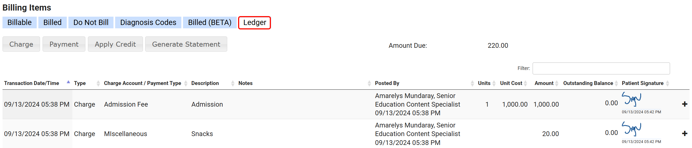Sort by Type column arrows
This screenshot has width=692, height=148.
(98, 83)
